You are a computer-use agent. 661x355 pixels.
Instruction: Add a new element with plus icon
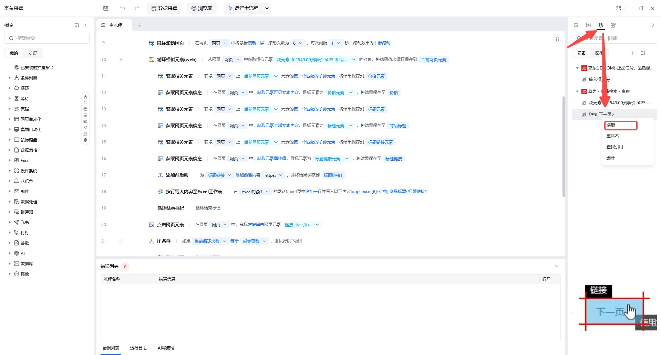click(633, 53)
